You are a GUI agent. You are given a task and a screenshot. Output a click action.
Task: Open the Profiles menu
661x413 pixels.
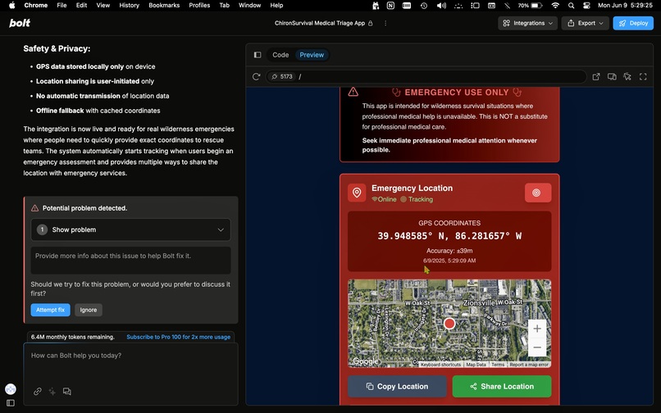tap(199, 5)
